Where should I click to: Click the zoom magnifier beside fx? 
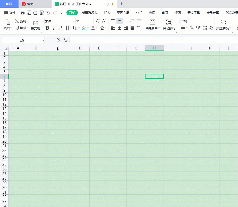[x=58, y=40]
